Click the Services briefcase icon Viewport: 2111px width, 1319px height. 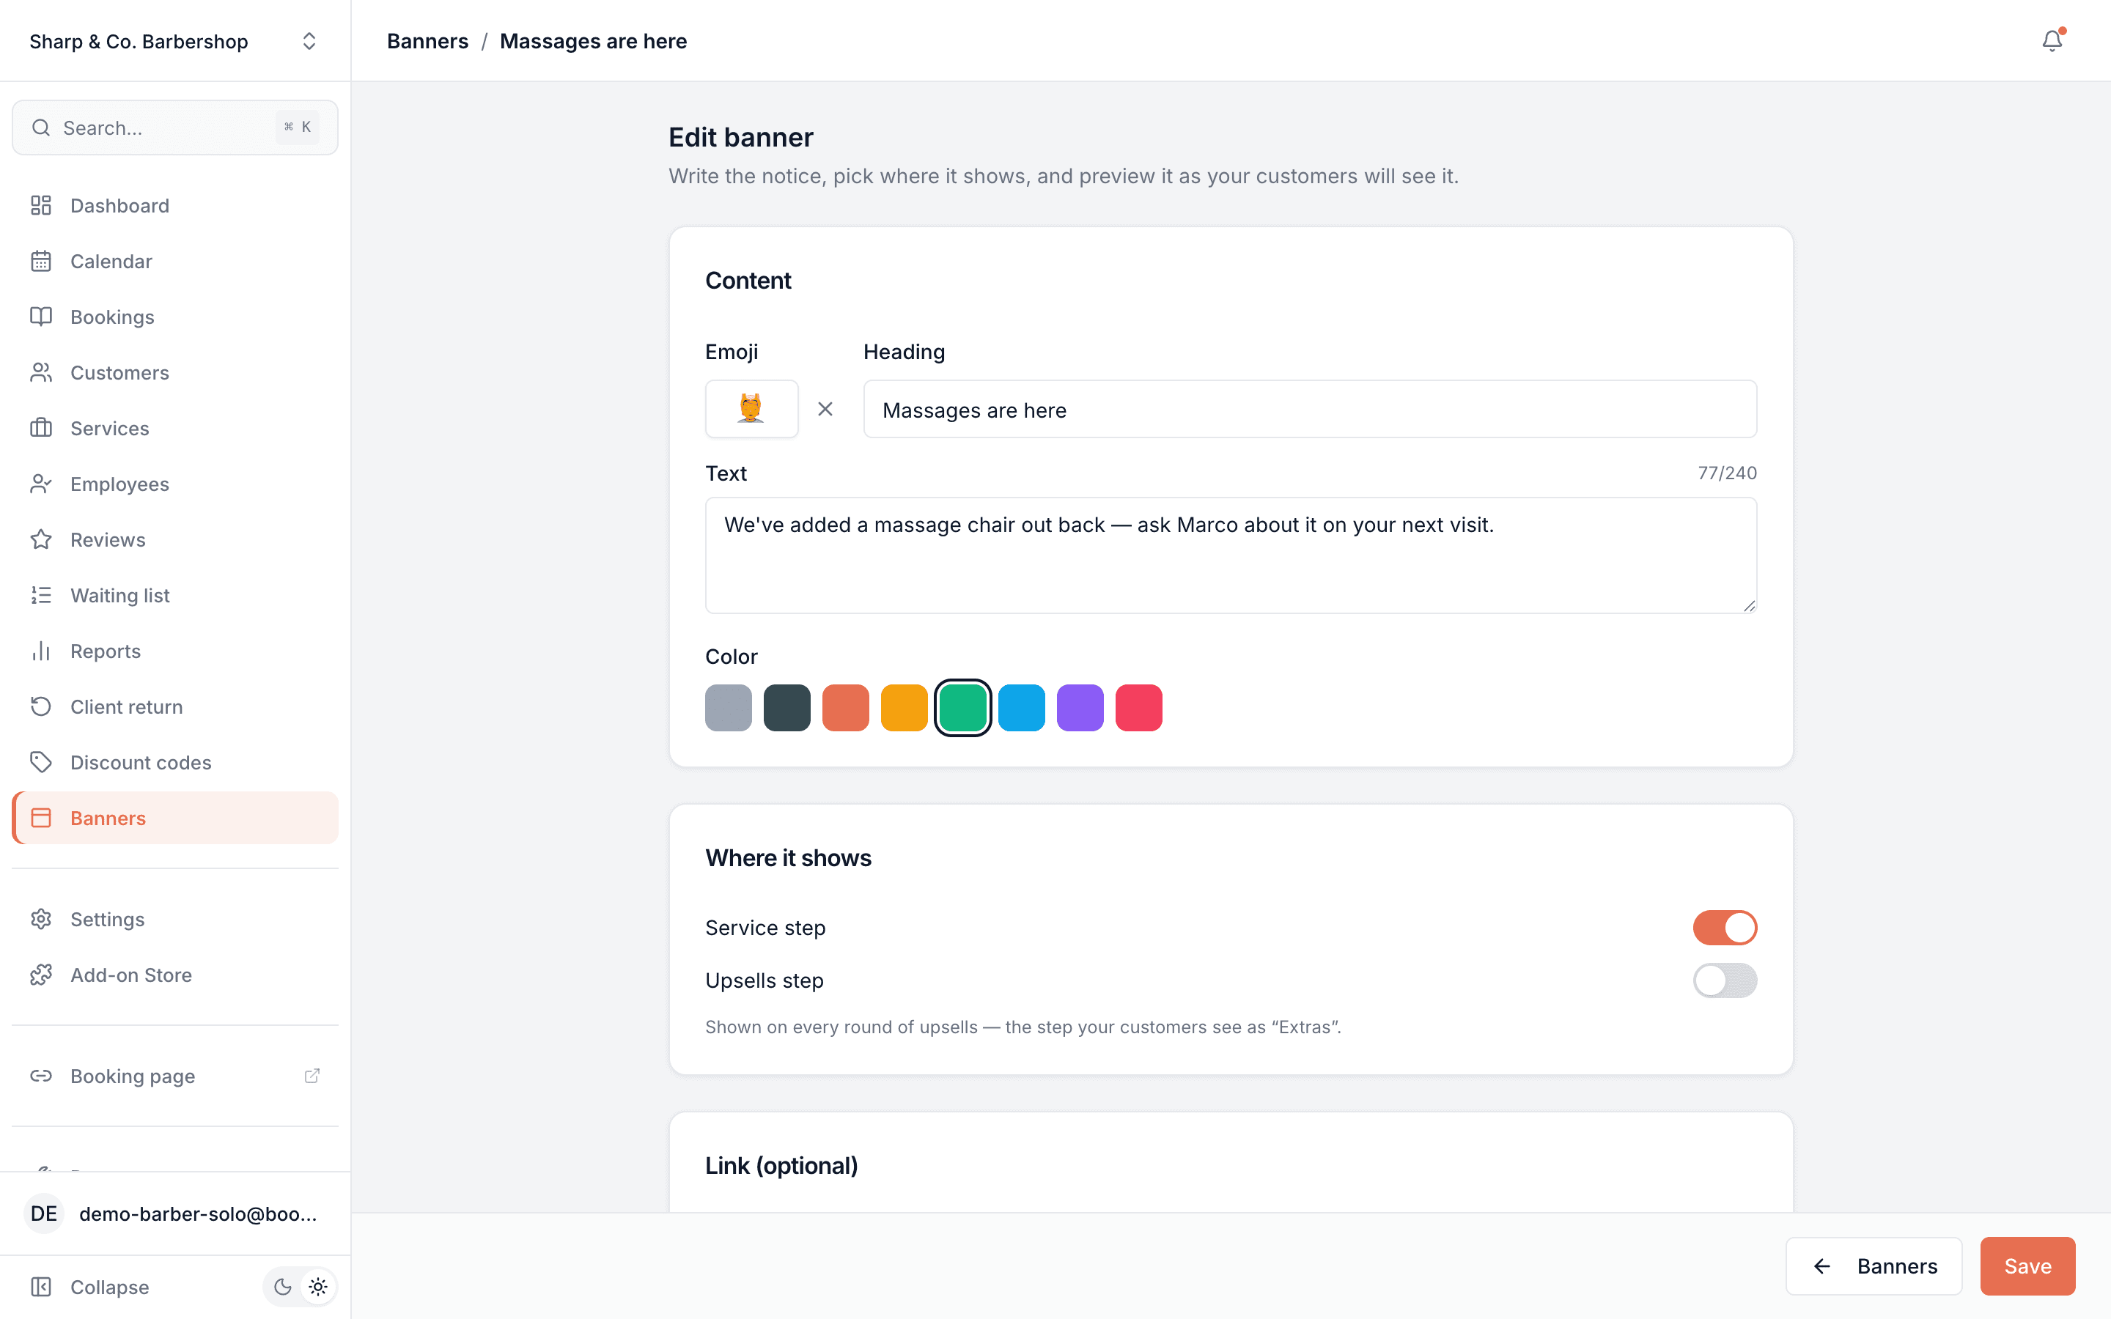click(x=41, y=429)
